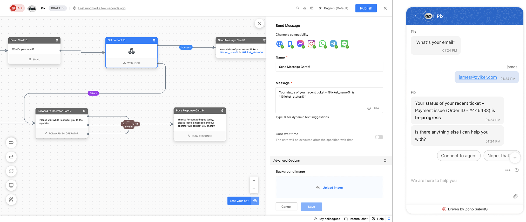The width and height of the screenshot is (526, 222).
Task: Click the attachment paperclip in chat
Action: coord(515,196)
